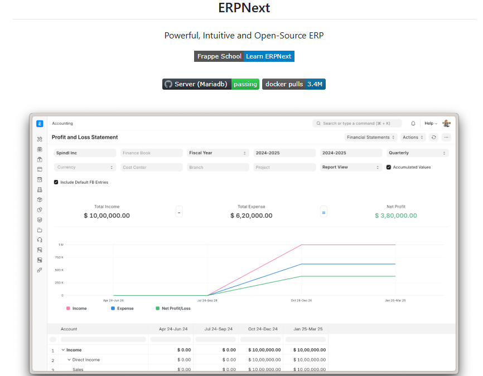
Task: Open the Financial Statements dropdown
Action: pyautogui.click(x=370, y=137)
